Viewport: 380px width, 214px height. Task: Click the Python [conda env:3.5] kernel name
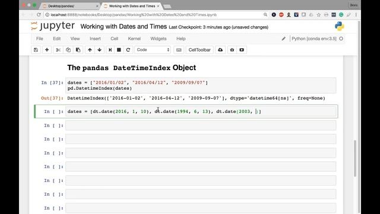point(314,39)
